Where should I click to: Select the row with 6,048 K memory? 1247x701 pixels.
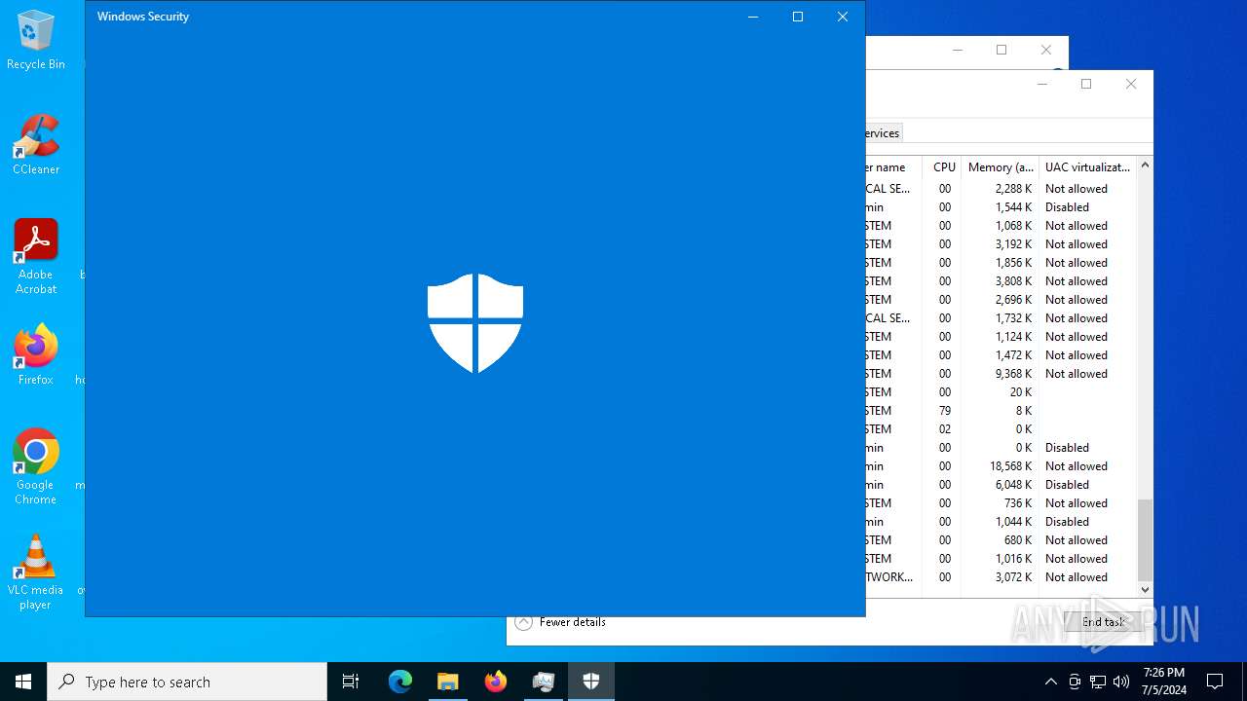point(1001,485)
